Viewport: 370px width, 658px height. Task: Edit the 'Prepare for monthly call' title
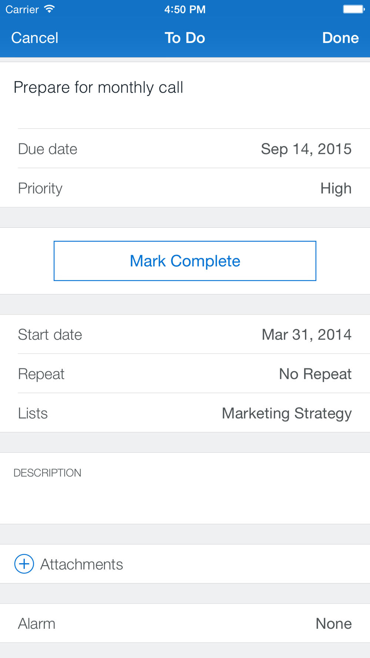pos(98,88)
